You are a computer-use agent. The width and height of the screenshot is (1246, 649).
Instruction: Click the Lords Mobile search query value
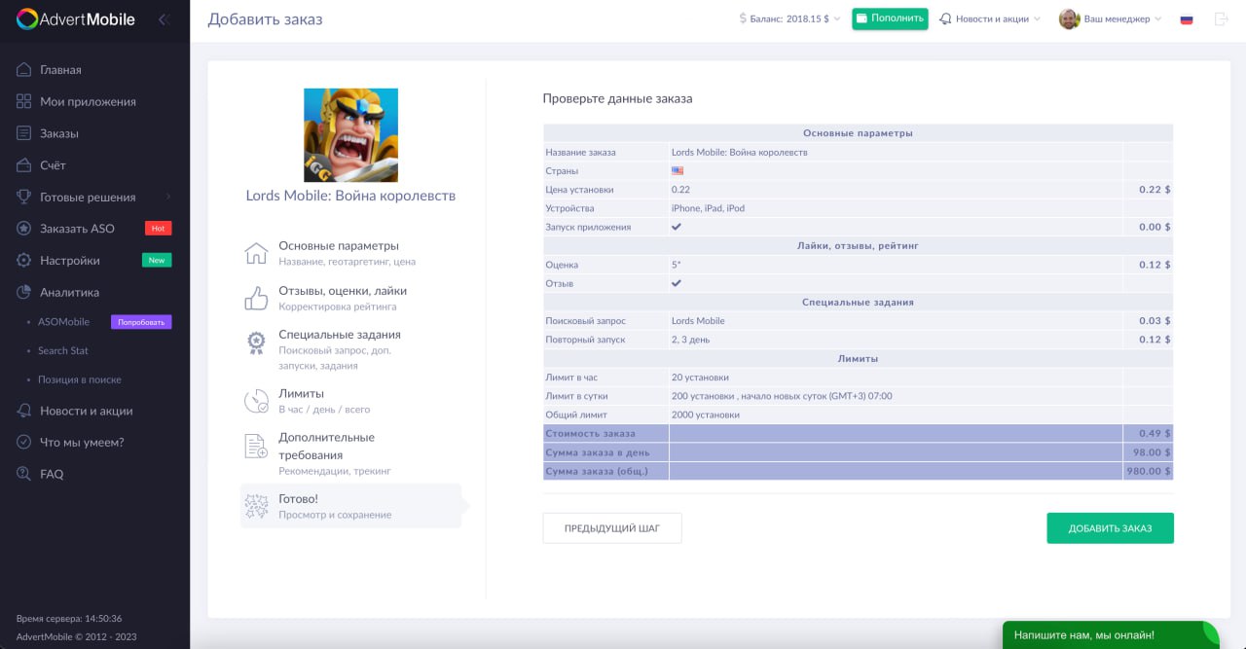click(698, 321)
